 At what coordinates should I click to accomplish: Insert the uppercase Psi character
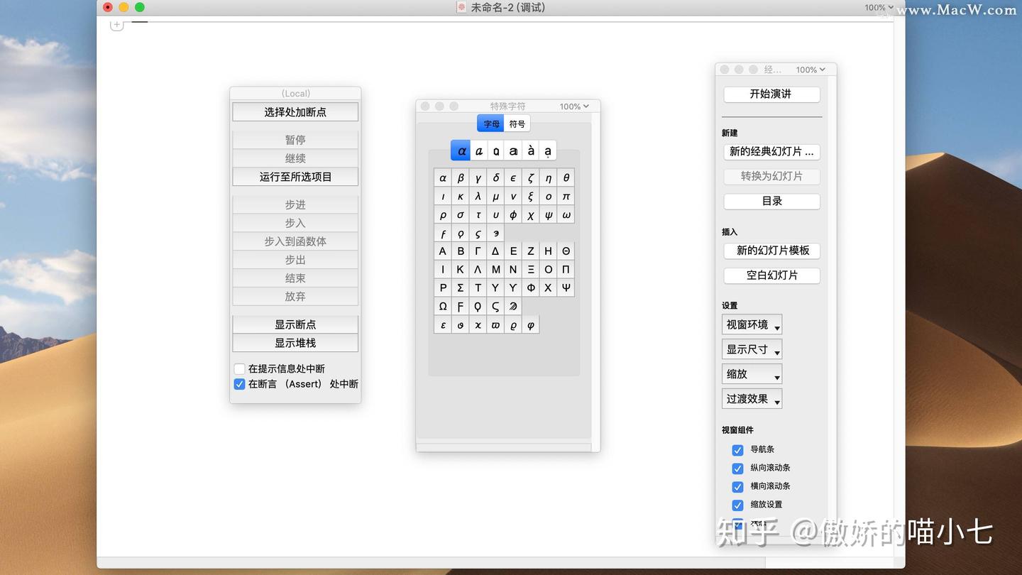(x=566, y=287)
